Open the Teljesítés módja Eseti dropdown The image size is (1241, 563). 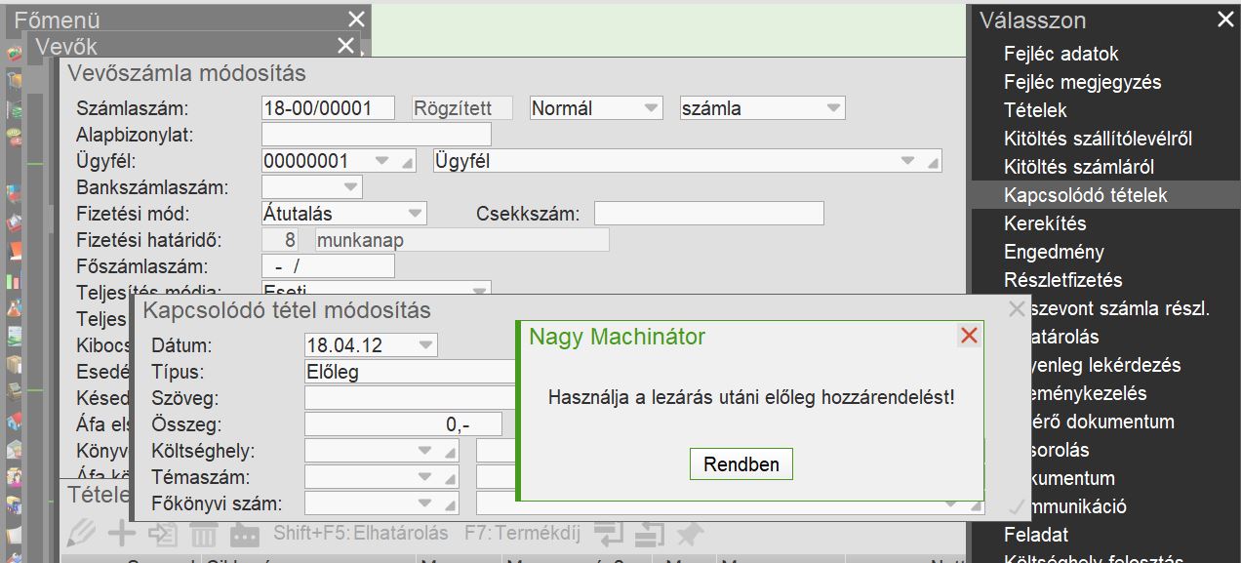tap(479, 291)
